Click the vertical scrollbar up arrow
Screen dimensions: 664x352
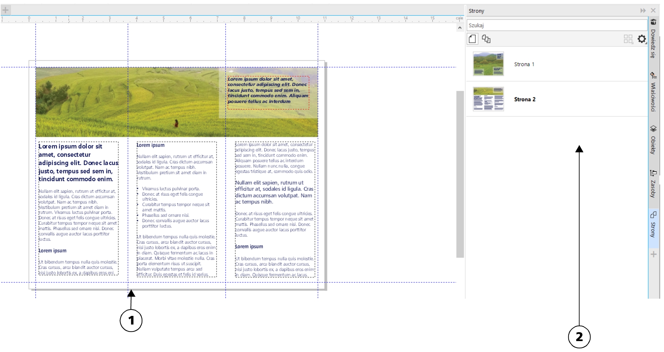click(460, 28)
